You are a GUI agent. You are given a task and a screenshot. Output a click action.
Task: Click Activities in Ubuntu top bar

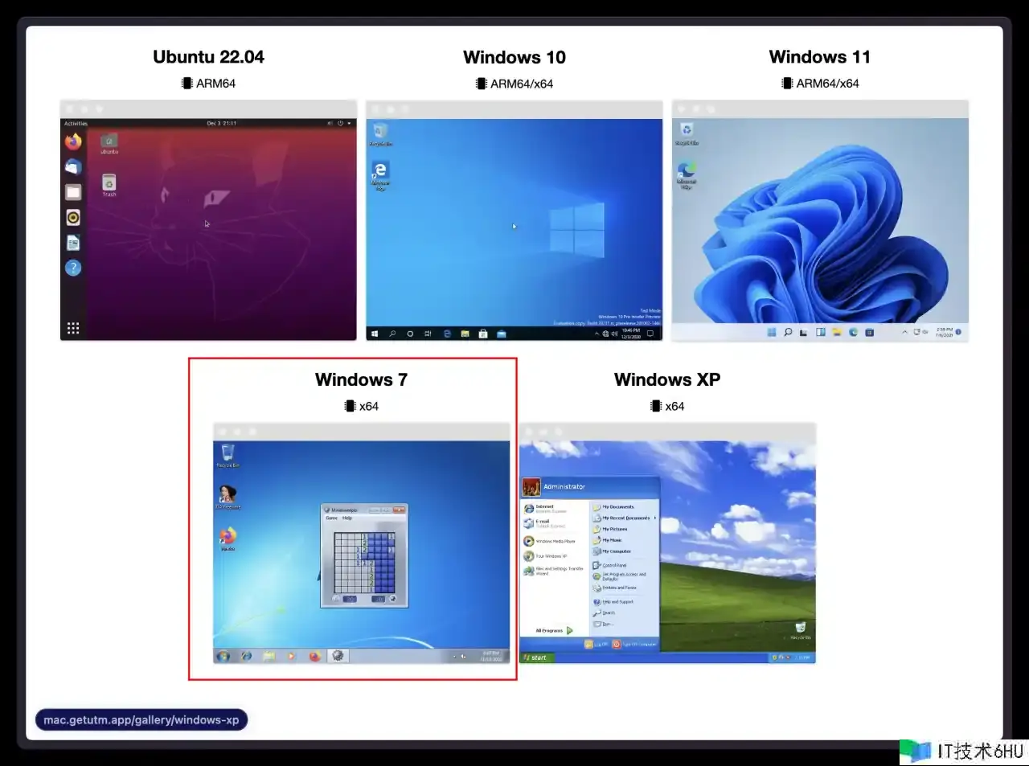76,124
